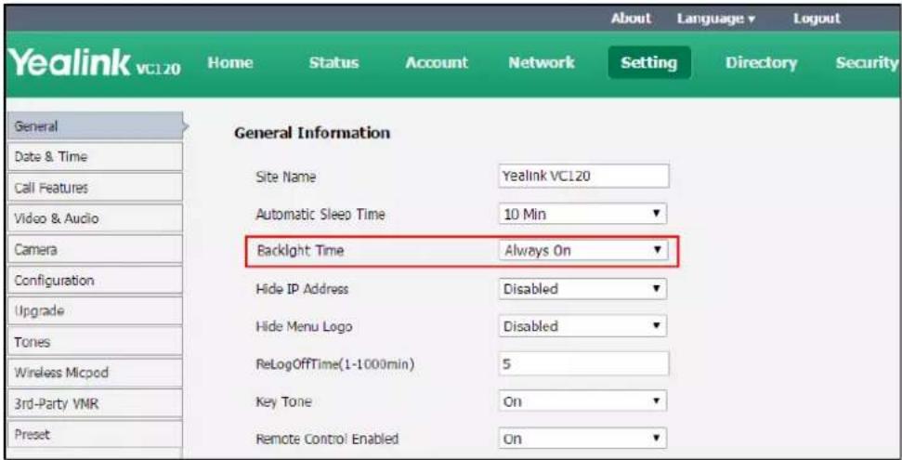Click the General Information heading
Image resolution: width=902 pixels, height=460 pixels.
(x=312, y=133)
